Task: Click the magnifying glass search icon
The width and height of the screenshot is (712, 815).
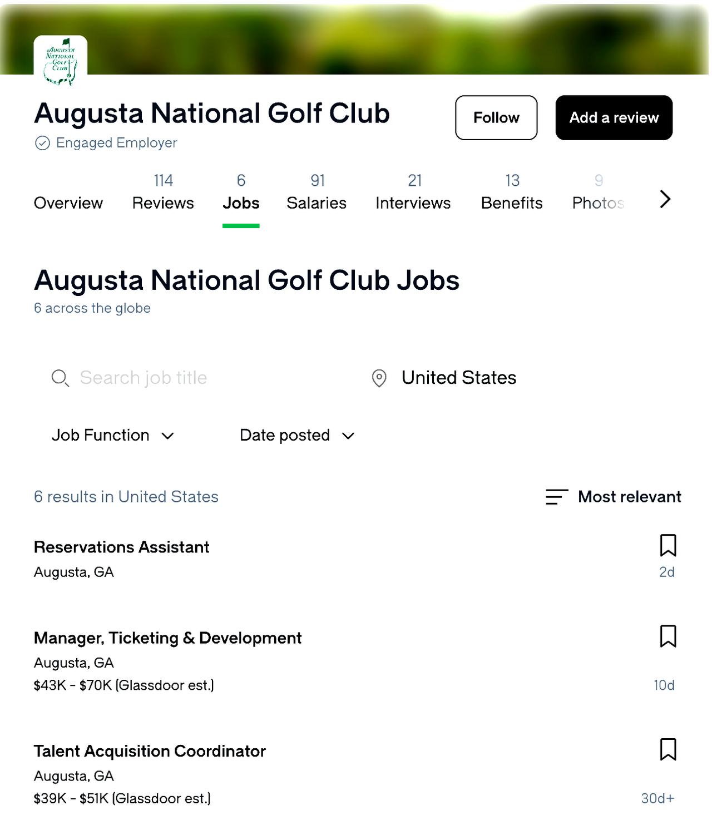Action: [x=60, y=378]
